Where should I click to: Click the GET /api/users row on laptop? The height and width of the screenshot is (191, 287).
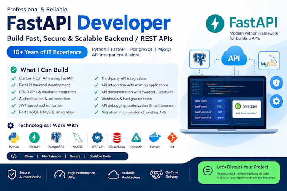click(x=210, y=101)
